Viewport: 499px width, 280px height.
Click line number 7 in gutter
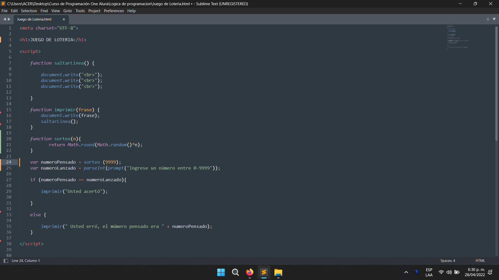[10, 63]
